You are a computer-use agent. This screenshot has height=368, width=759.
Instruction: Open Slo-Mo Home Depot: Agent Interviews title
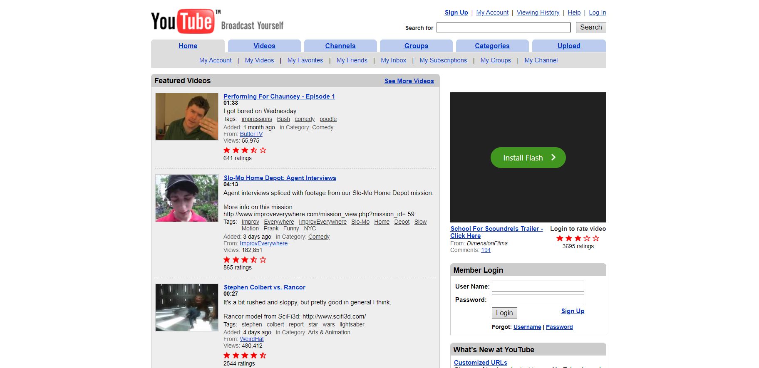(x=280, y=178)
